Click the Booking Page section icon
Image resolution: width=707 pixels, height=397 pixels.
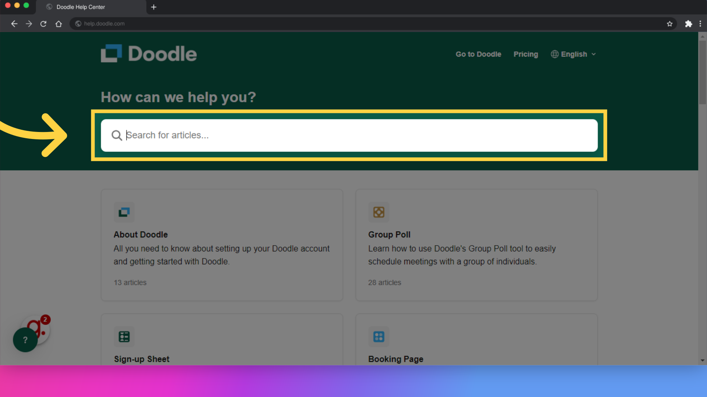coord(378,336)
